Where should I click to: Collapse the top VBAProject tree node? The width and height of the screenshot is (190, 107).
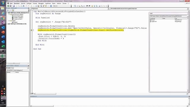pos(7,13)
